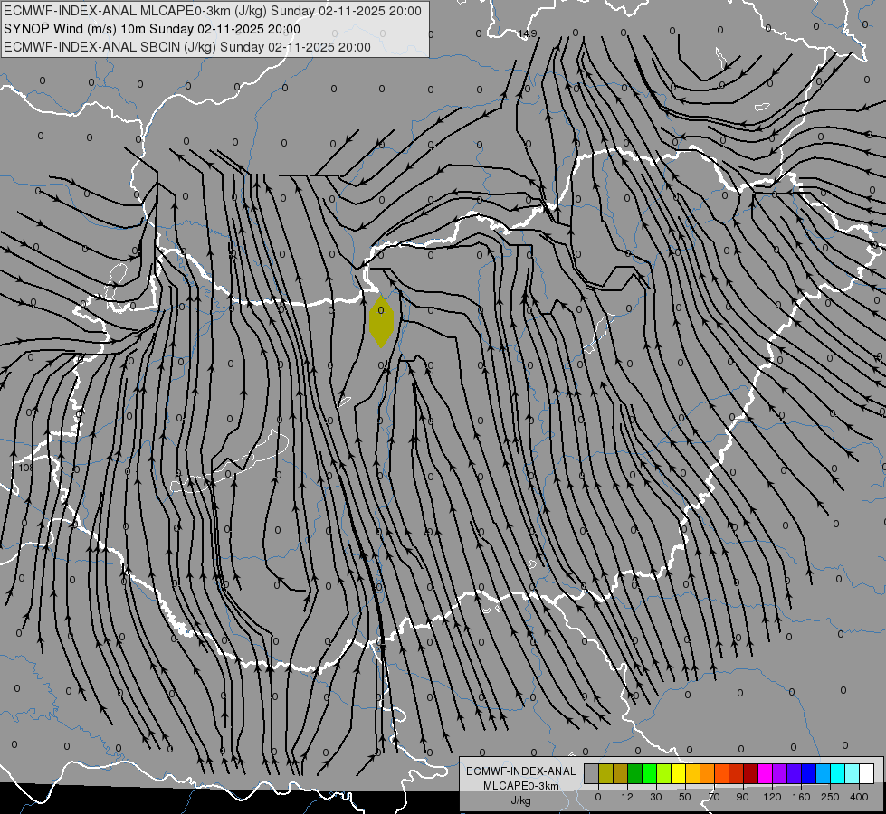Click the legend tick label 90
This screenshot has height=814, width=886.
pos(742,797)
